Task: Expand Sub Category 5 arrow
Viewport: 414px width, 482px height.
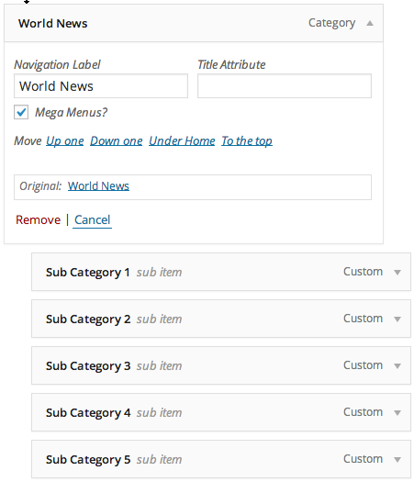Action: (x=397, y=460)
